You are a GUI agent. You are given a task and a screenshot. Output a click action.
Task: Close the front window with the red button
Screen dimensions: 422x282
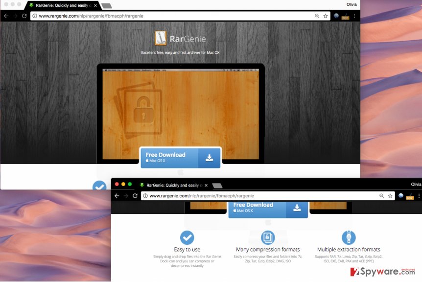[x=117, y=184]
